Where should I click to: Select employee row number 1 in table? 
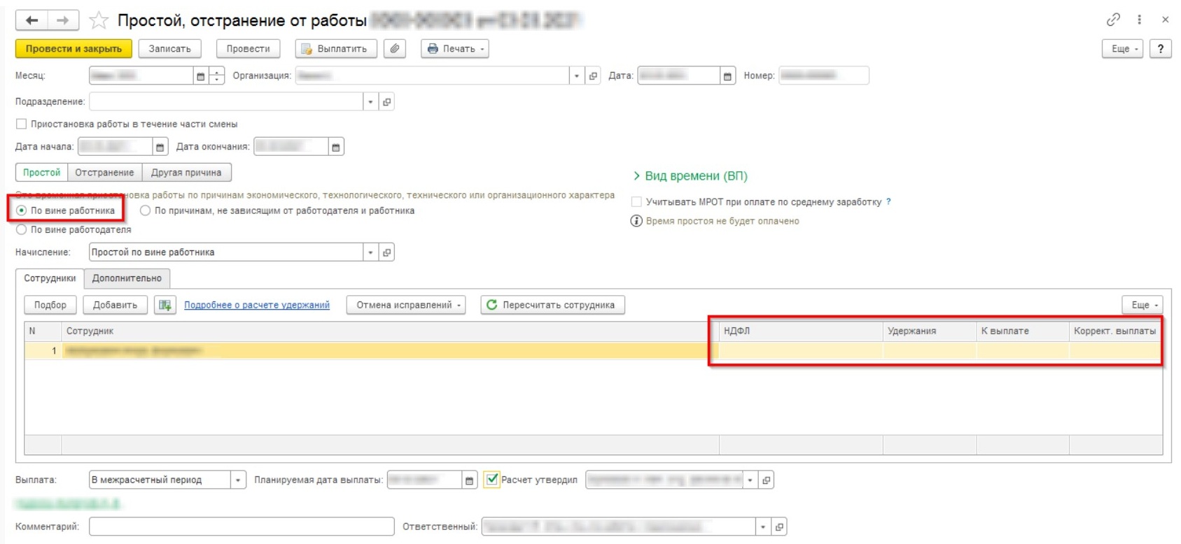click(594, 351)
